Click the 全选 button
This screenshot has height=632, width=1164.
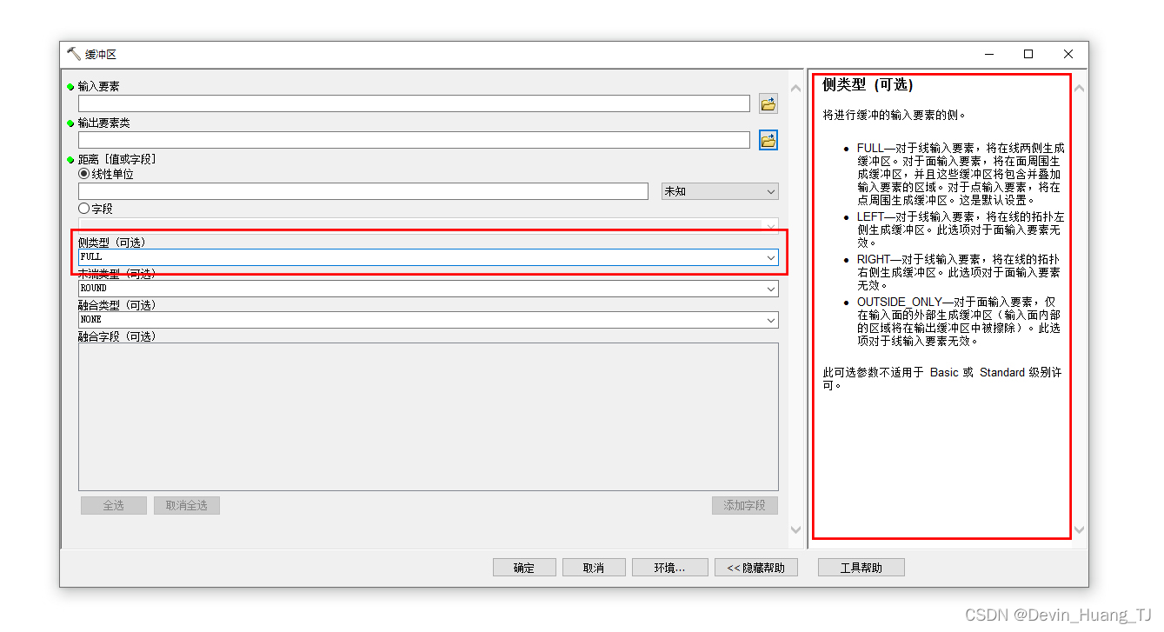pos(114,505)
